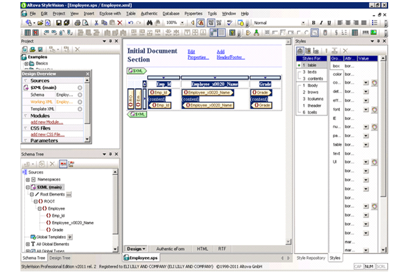
Task: Delete with the red X toolbar icon
Action: tap(120, 23)
